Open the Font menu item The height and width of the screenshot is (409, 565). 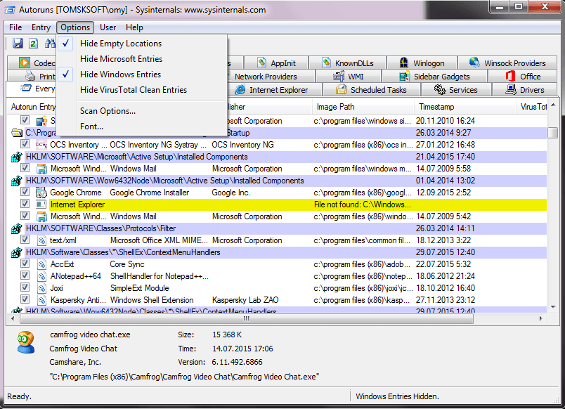tap(142, 126)
